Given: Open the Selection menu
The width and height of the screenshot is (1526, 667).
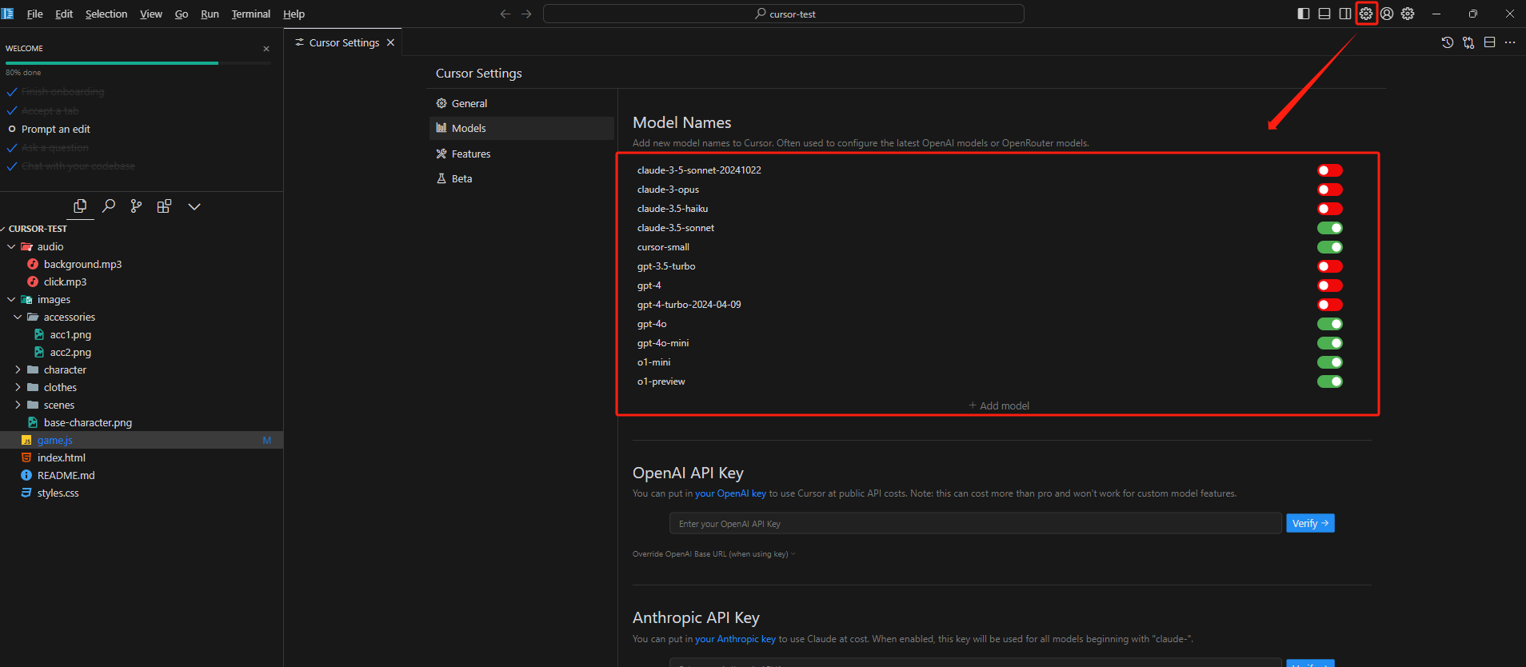Looking at the screenshot, I should tap(106, 14).
